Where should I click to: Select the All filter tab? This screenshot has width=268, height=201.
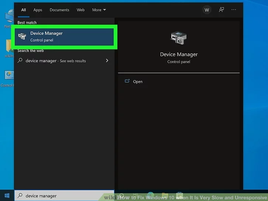tap(24, 10)
